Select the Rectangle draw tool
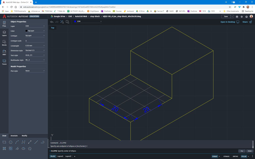The width and height of the screenshot is (255, 159). 4,142
